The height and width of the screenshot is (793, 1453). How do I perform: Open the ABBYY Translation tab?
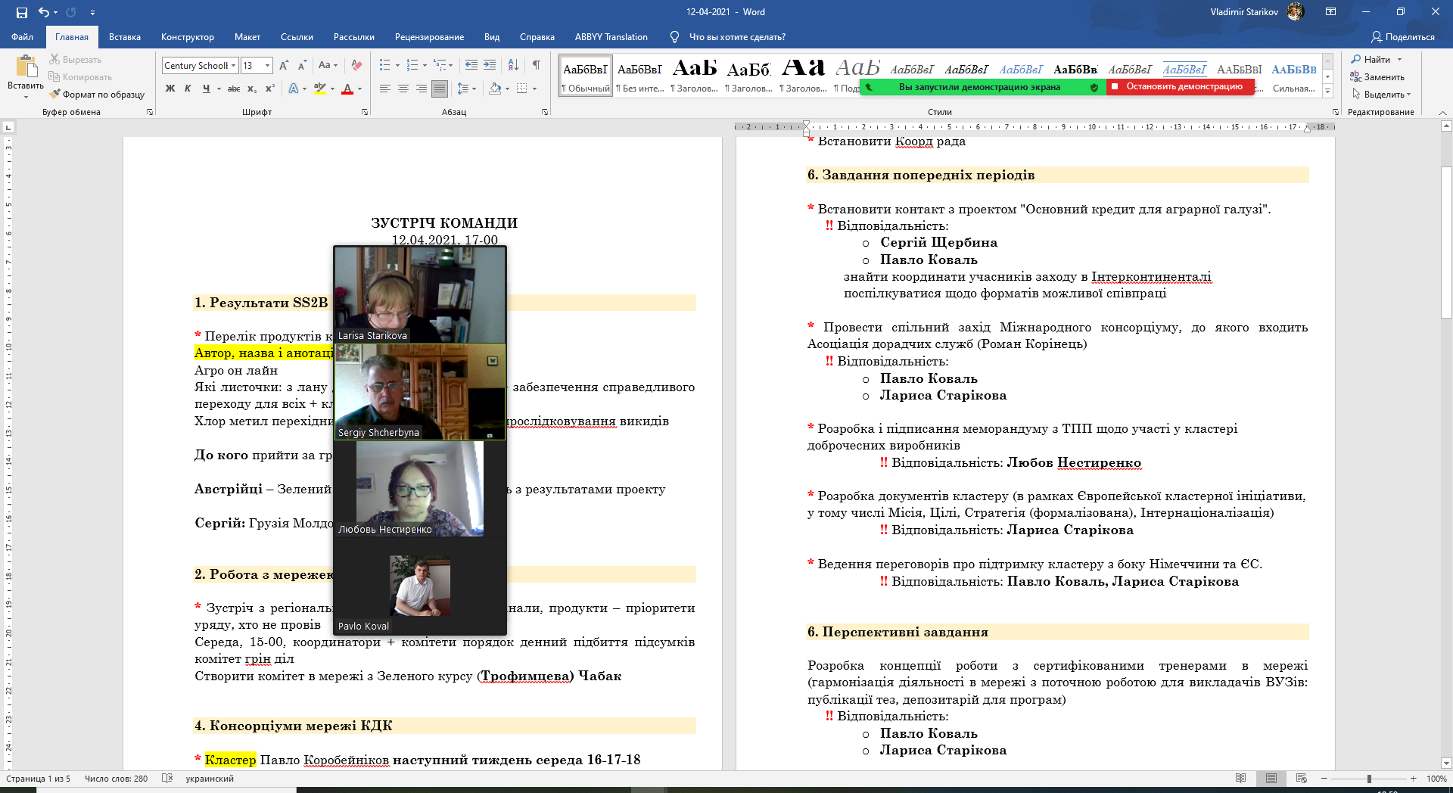pyautogui.click(x=611, y=36)
